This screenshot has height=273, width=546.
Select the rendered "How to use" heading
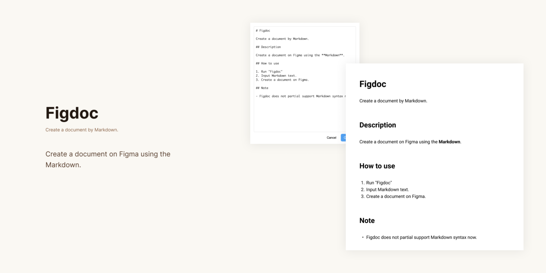pos(377,166)
